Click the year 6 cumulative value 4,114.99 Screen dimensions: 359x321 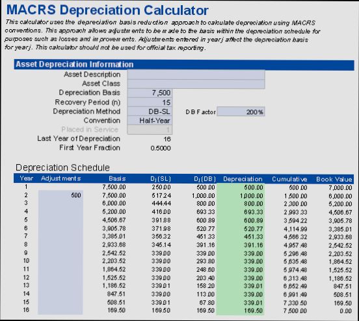pyautogui.click(x=295, y=229)
